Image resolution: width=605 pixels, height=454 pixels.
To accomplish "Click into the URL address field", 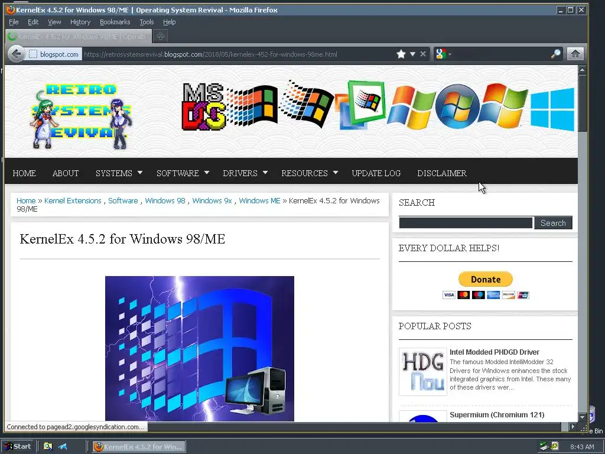I will coord(239,54).
